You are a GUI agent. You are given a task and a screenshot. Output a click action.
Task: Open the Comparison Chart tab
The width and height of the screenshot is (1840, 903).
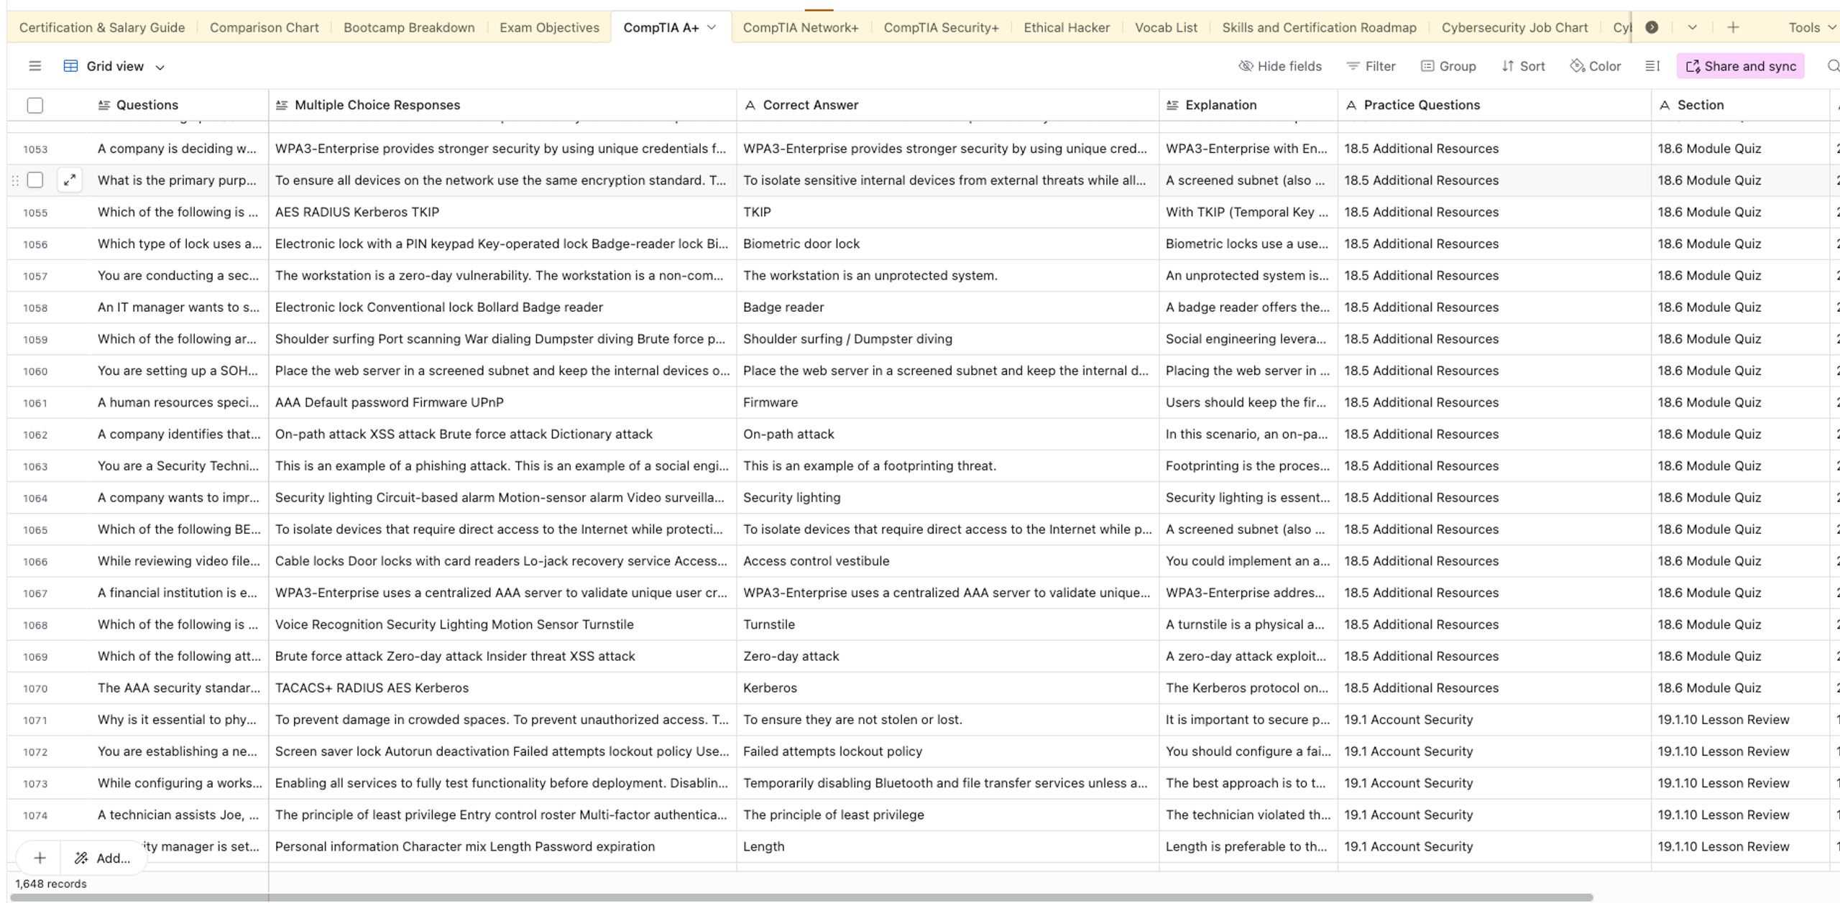[264, 27]
